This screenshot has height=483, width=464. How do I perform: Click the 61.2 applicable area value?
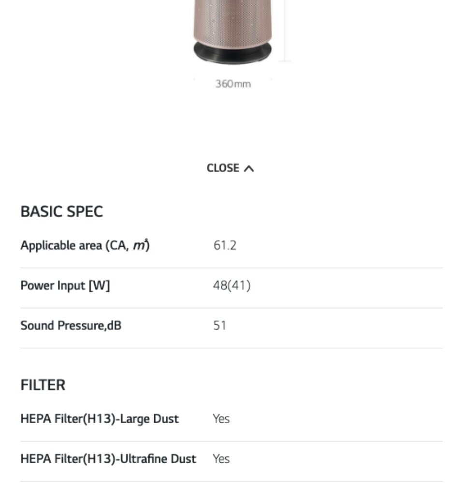[225, 245]
